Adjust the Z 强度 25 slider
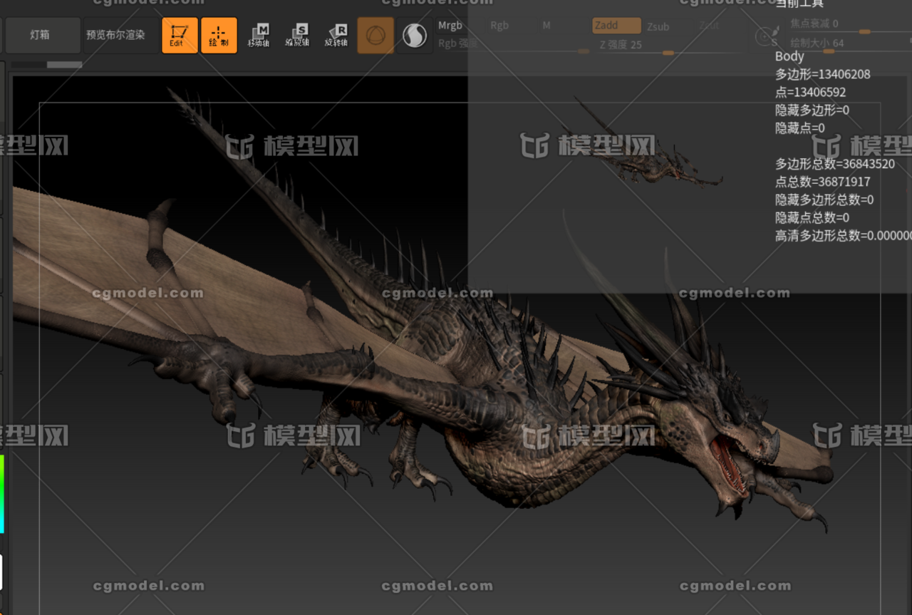Screen dimensions: 912x615 pyautogui.click(x=669, y=45)
